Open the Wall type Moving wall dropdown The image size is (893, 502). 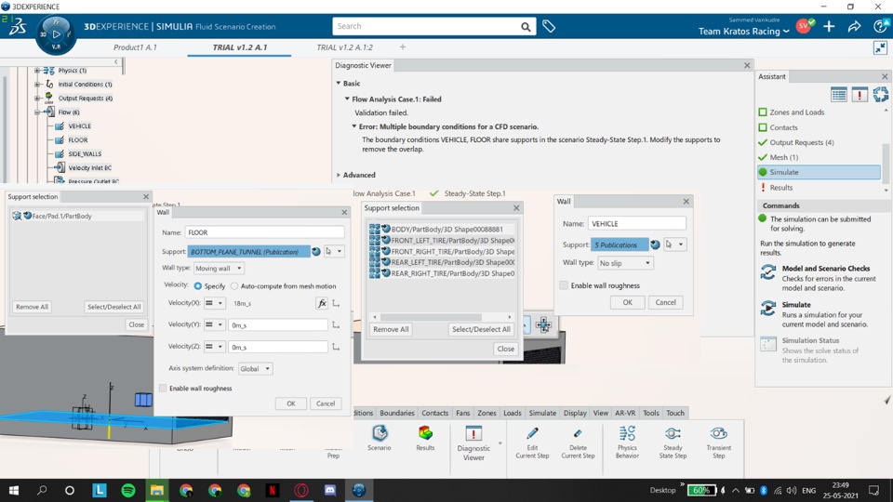tap(219, 268)
